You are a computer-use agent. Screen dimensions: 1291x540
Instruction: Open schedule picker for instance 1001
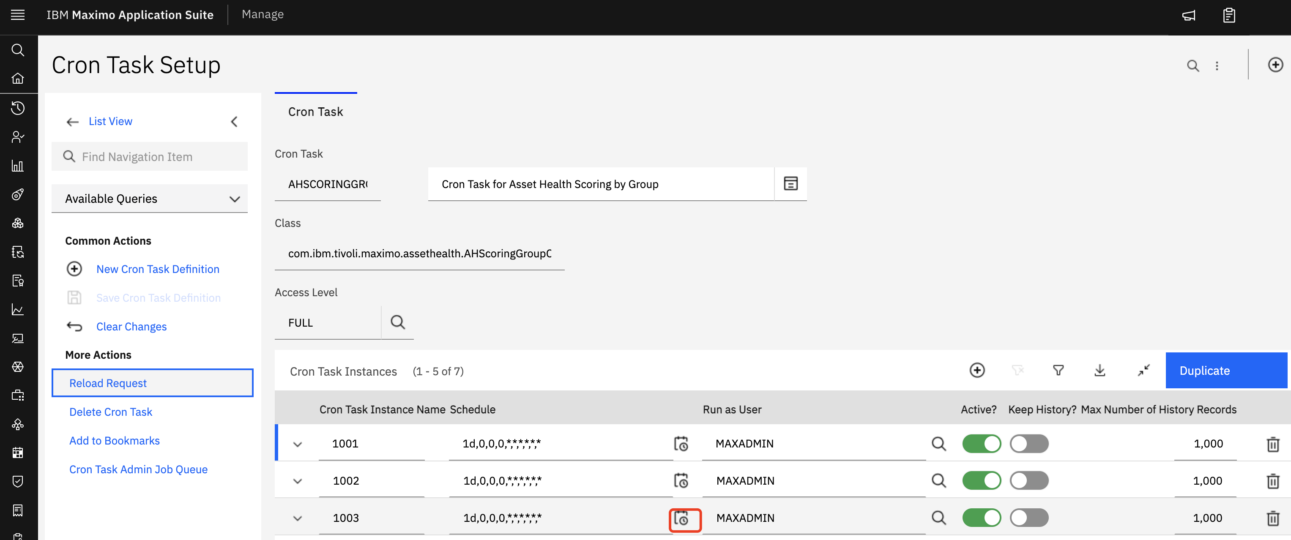681,444
